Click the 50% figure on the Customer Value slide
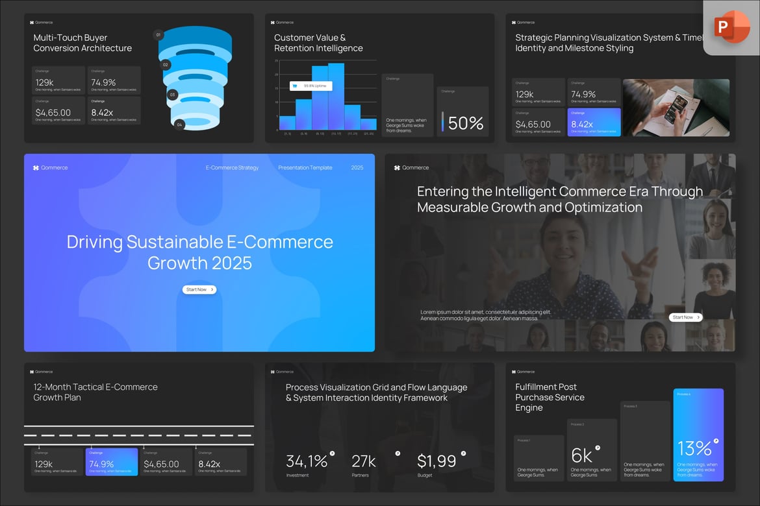 465,123
